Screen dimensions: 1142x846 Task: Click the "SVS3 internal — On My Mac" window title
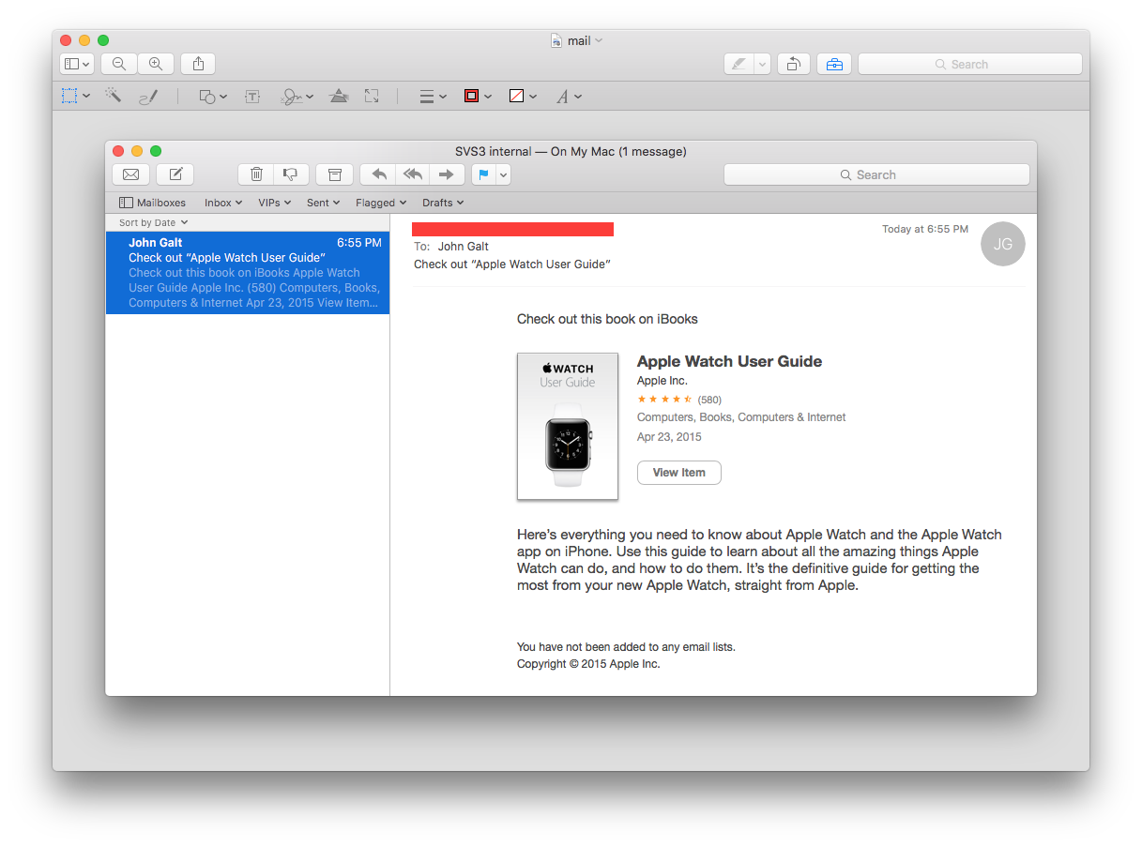[571, 151]
